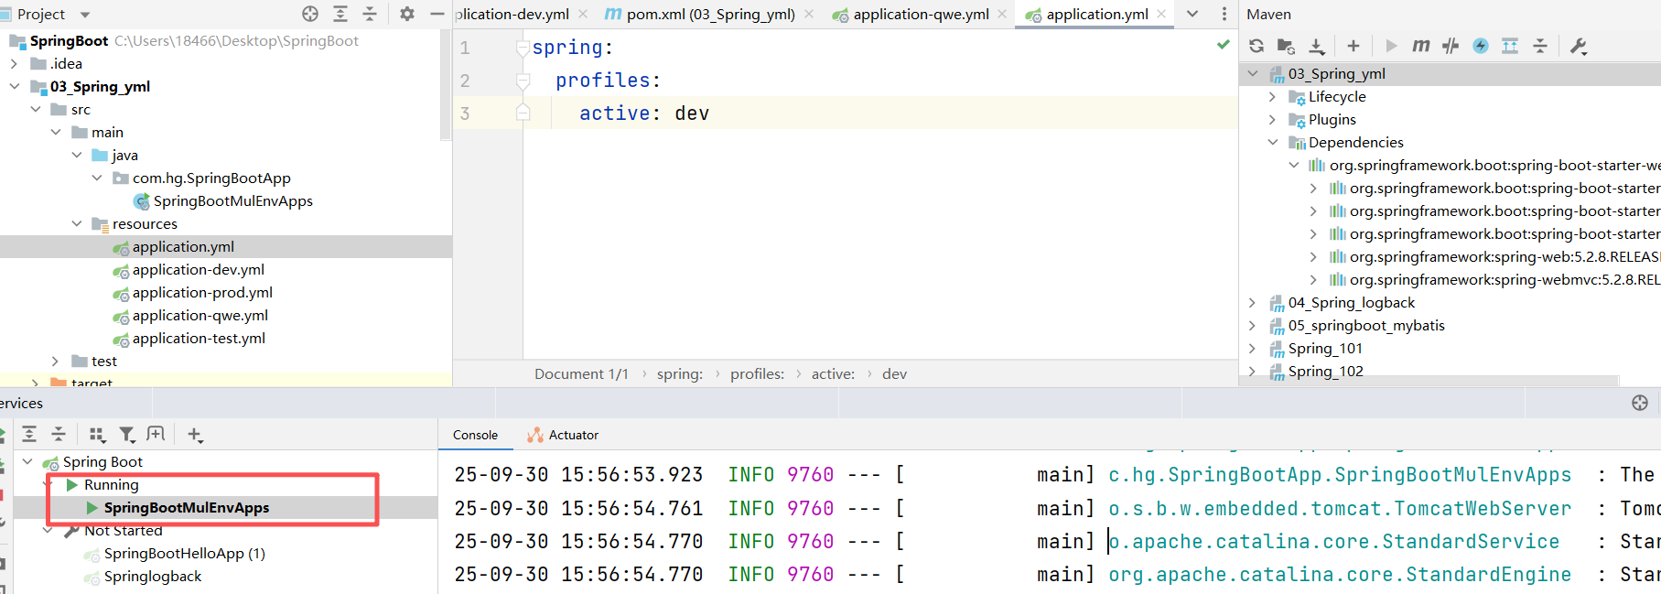The image size is (1661, 594).
Task: Open editor tabs kebab menu
Action: coord(1224,14)
